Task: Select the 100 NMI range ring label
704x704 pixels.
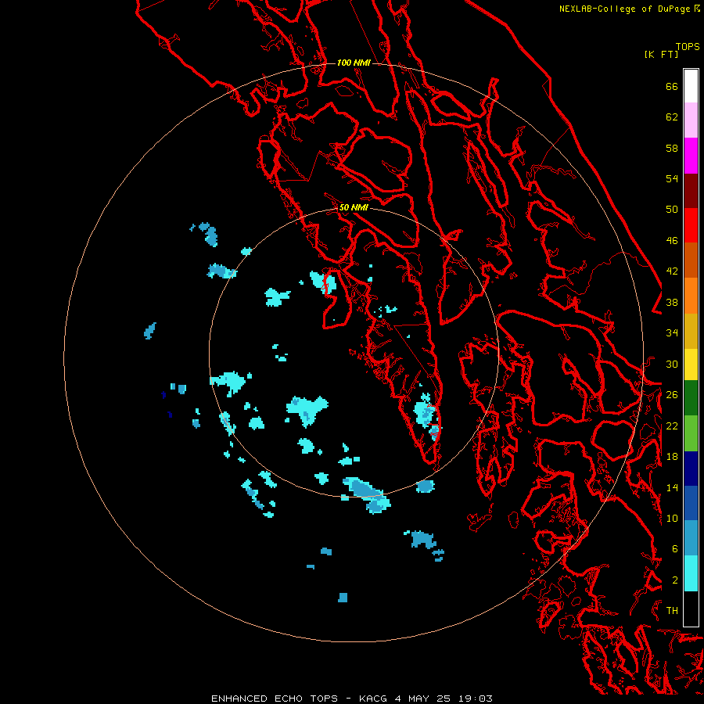Action: click(354, 63)
